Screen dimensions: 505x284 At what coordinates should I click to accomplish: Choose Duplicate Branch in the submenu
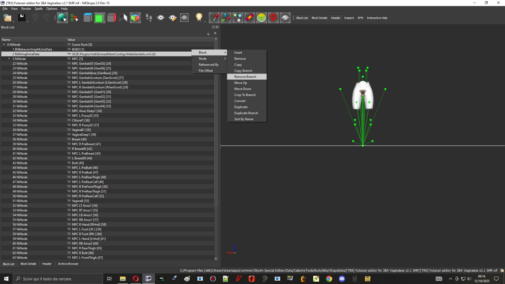(x=247, y=113)
